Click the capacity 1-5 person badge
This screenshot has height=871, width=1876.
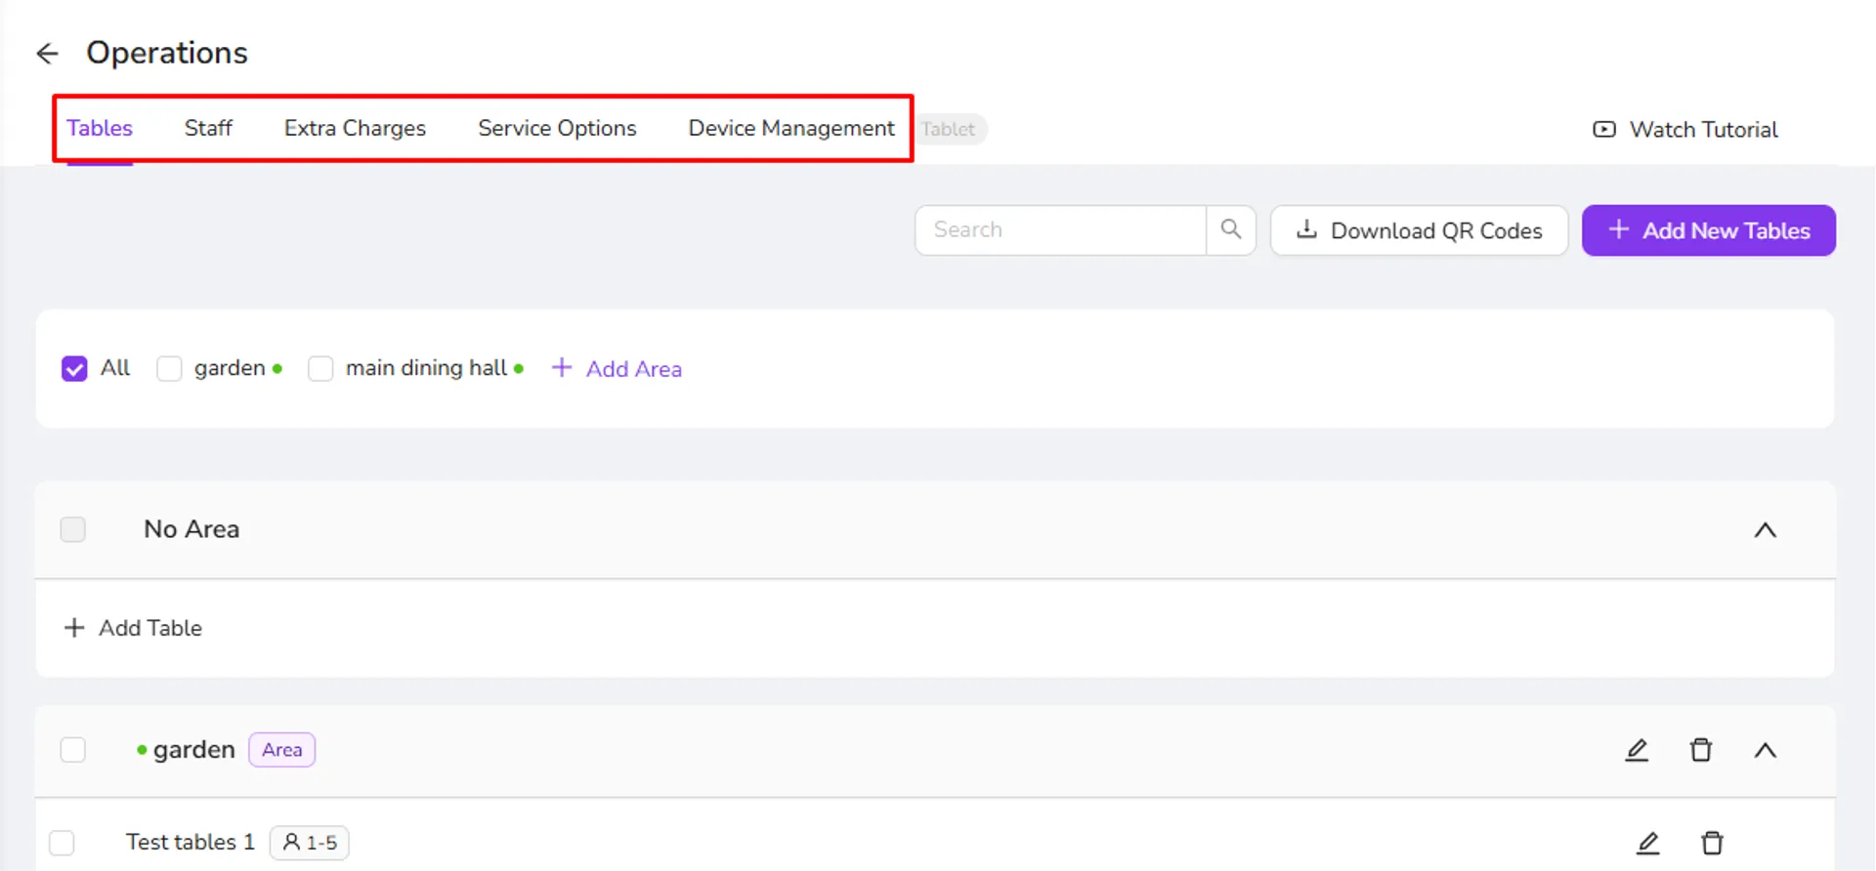coord(310,843)
